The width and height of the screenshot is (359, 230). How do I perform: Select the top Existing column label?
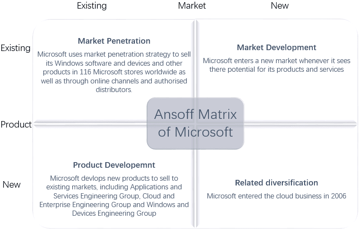tap(92, 6)
